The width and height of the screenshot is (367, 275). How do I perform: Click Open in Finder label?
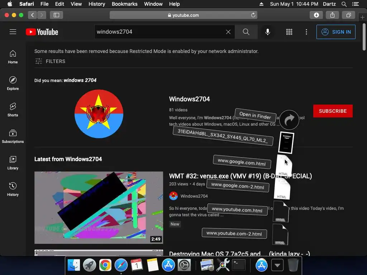pos(255,115)
